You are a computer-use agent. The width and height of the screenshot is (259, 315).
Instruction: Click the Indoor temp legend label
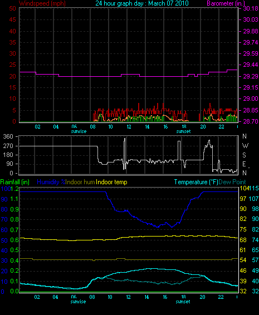(111, 182)
